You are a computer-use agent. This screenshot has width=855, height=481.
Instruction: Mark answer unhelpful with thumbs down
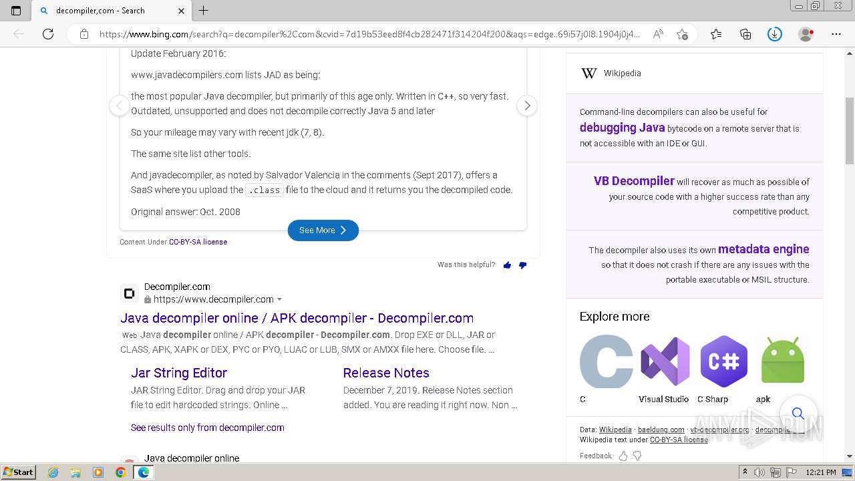(522, 265)
